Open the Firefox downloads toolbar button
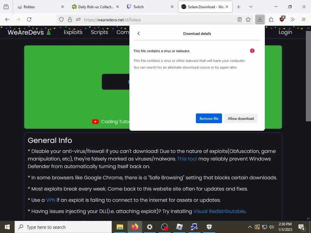311x233 pixels. [260, 19]
